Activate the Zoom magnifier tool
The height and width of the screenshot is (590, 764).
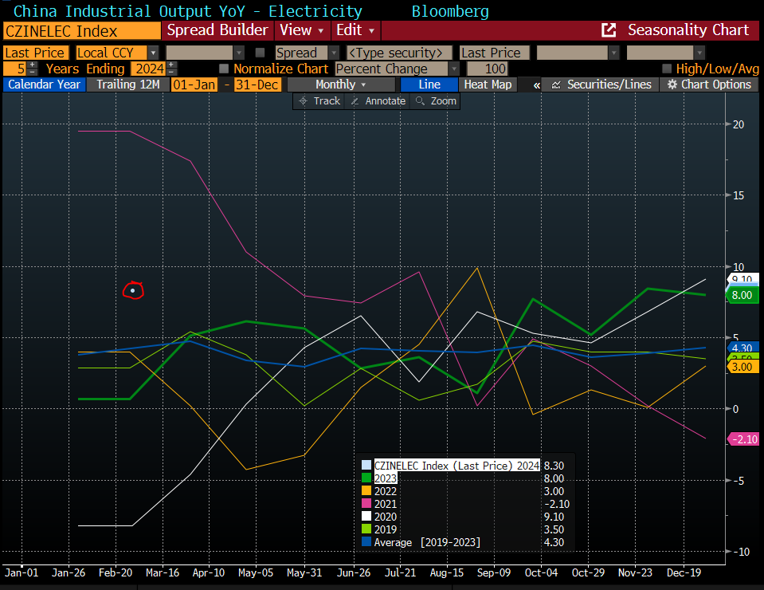(436, 101)
